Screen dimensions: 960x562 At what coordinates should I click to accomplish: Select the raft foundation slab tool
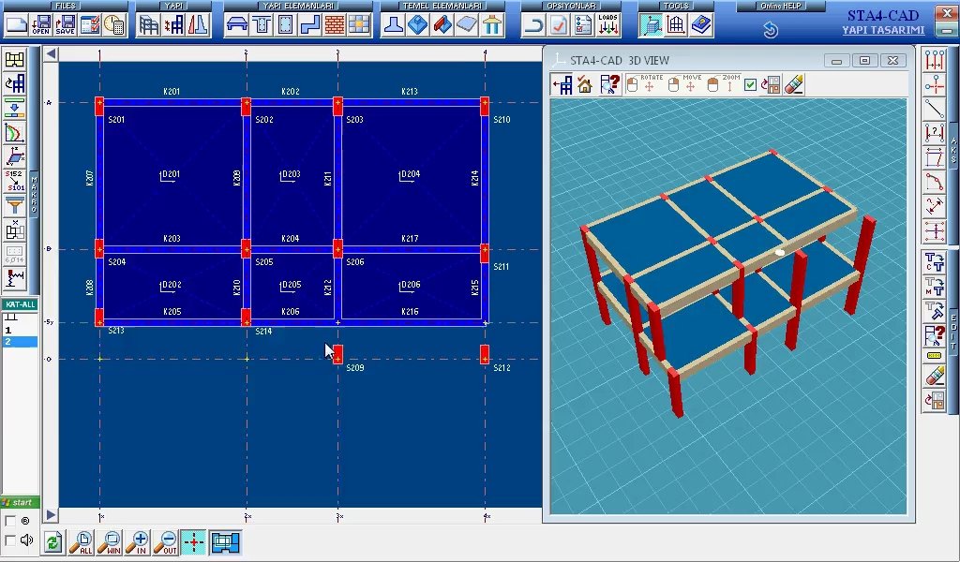467,25
